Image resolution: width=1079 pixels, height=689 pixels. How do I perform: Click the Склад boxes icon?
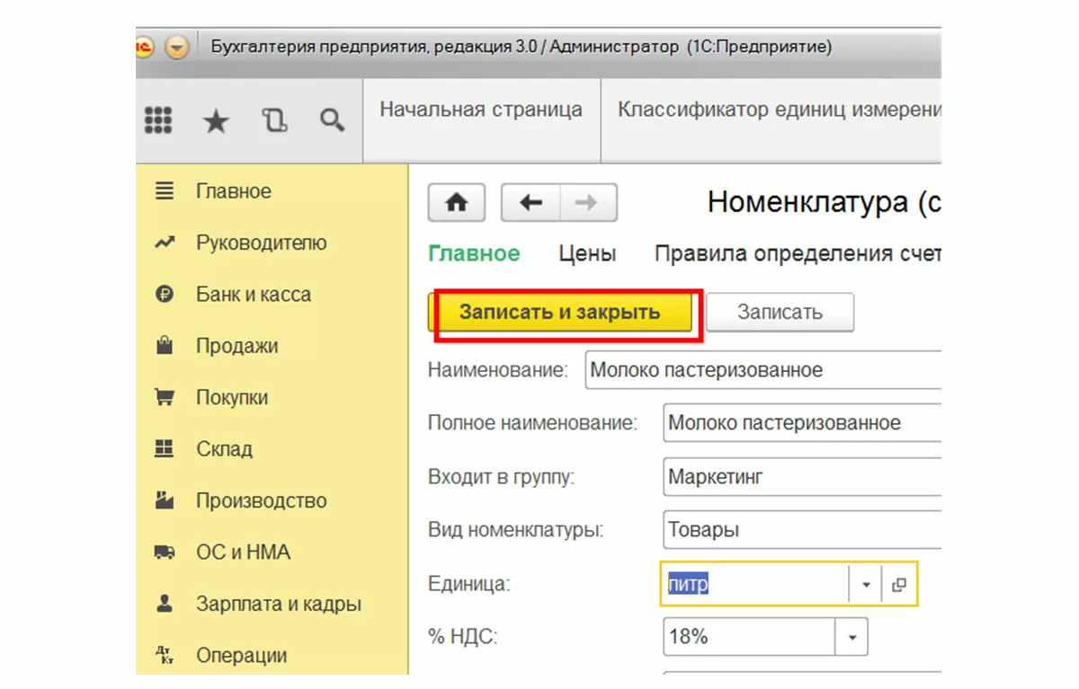[x=164, y=448]
